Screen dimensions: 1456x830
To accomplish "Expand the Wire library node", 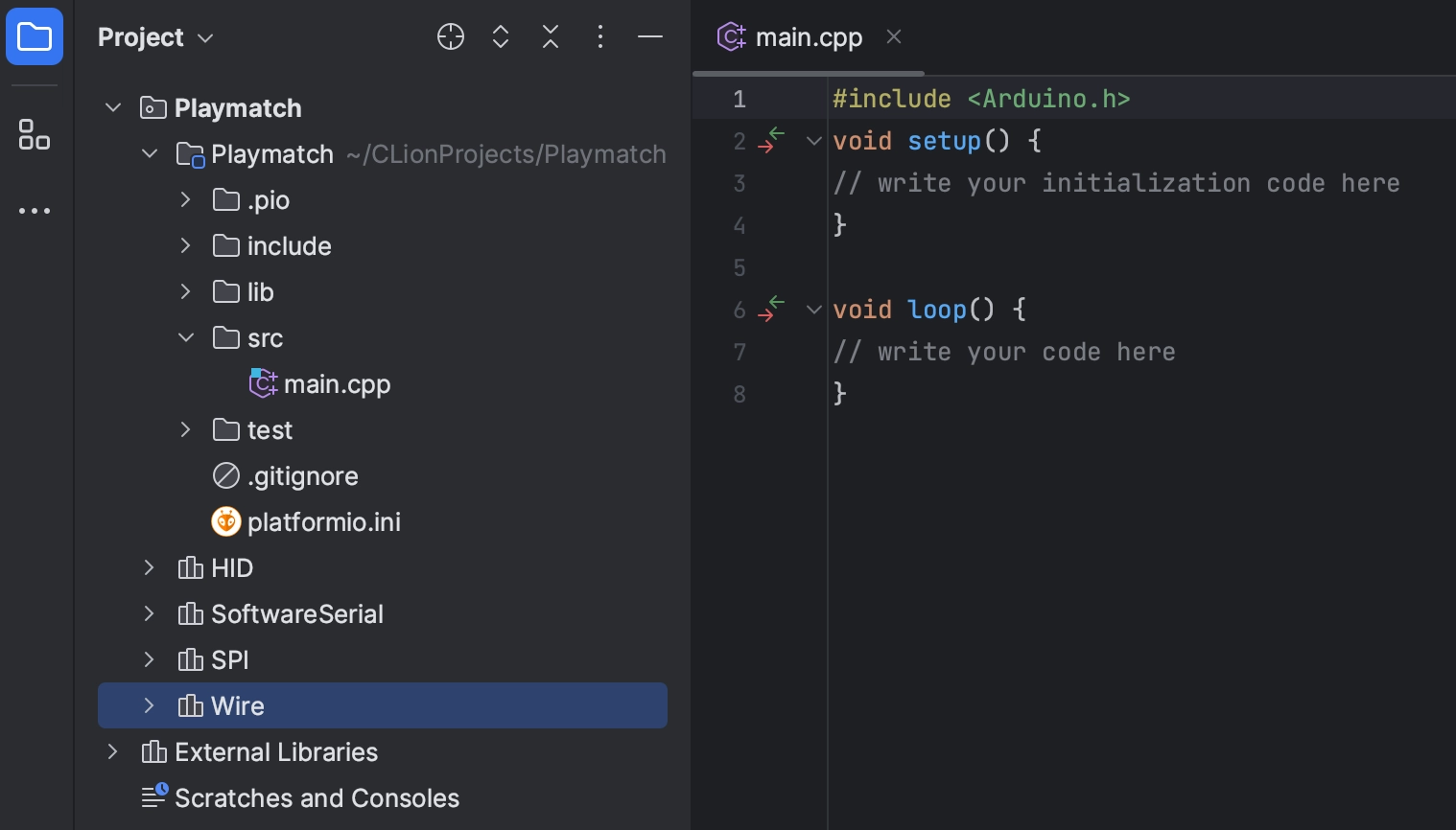I will click(x=150, y=705).
